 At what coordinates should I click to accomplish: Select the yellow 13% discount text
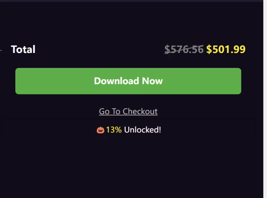coord(114,130)
